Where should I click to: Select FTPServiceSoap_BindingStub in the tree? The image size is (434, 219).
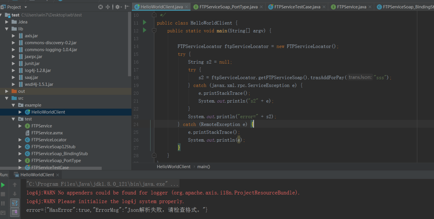pos(59,154)
